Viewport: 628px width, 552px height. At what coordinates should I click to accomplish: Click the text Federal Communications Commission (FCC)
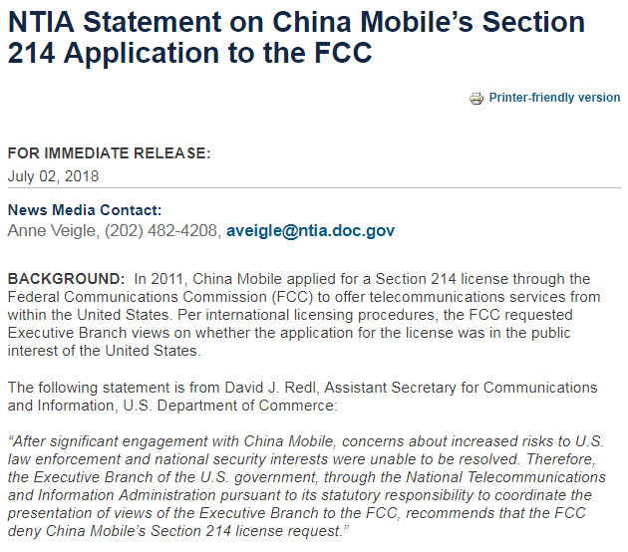(160, 297)
